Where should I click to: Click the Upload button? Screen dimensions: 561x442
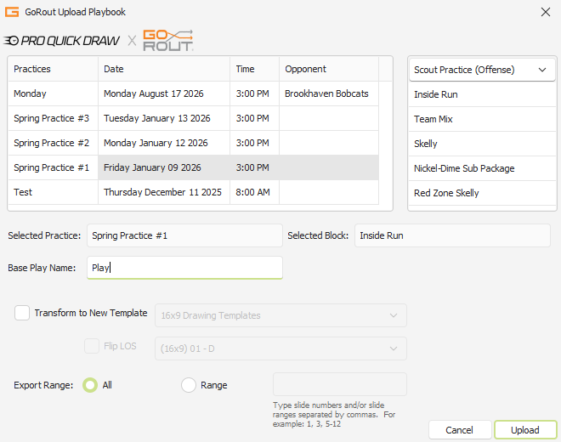point(524,430)
